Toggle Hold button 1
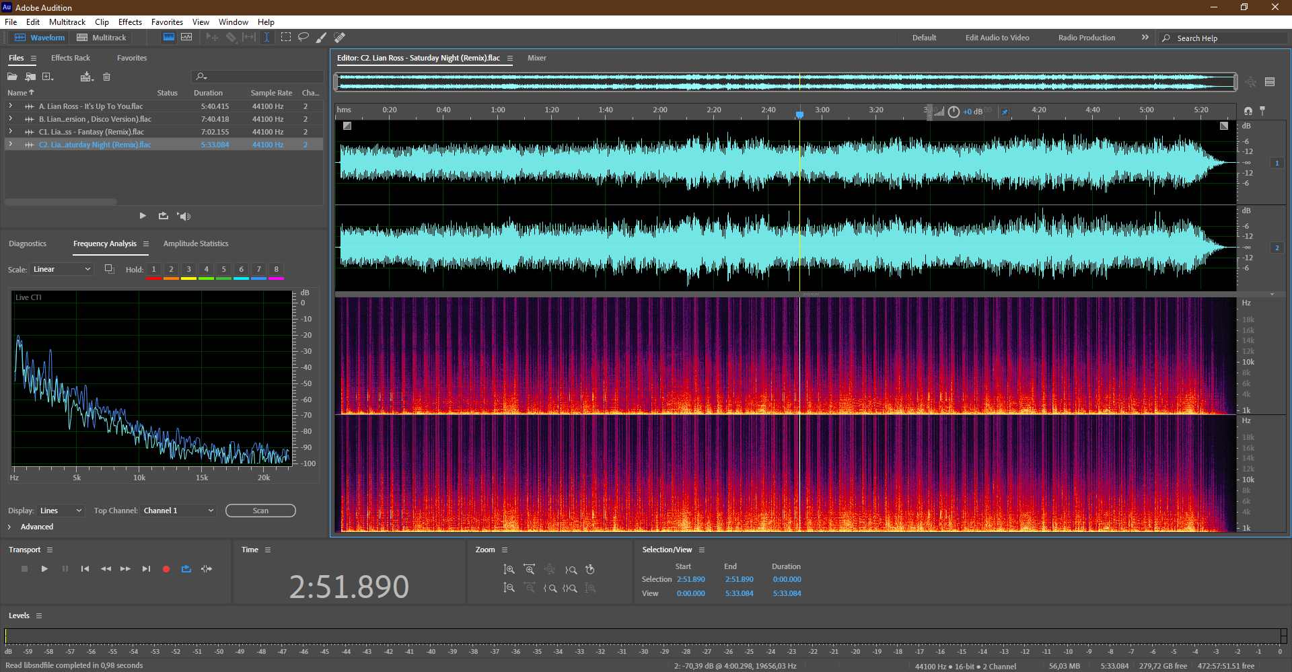Screen dimensions: 1292x672 [x=153, y=269]
